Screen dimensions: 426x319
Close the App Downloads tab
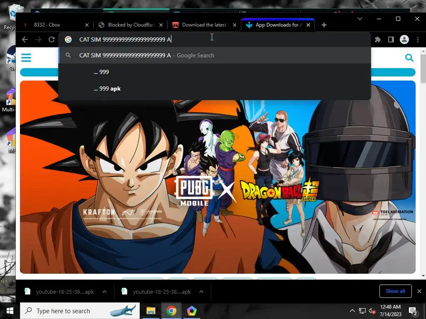pyautogui.click(x=308, y=25)
